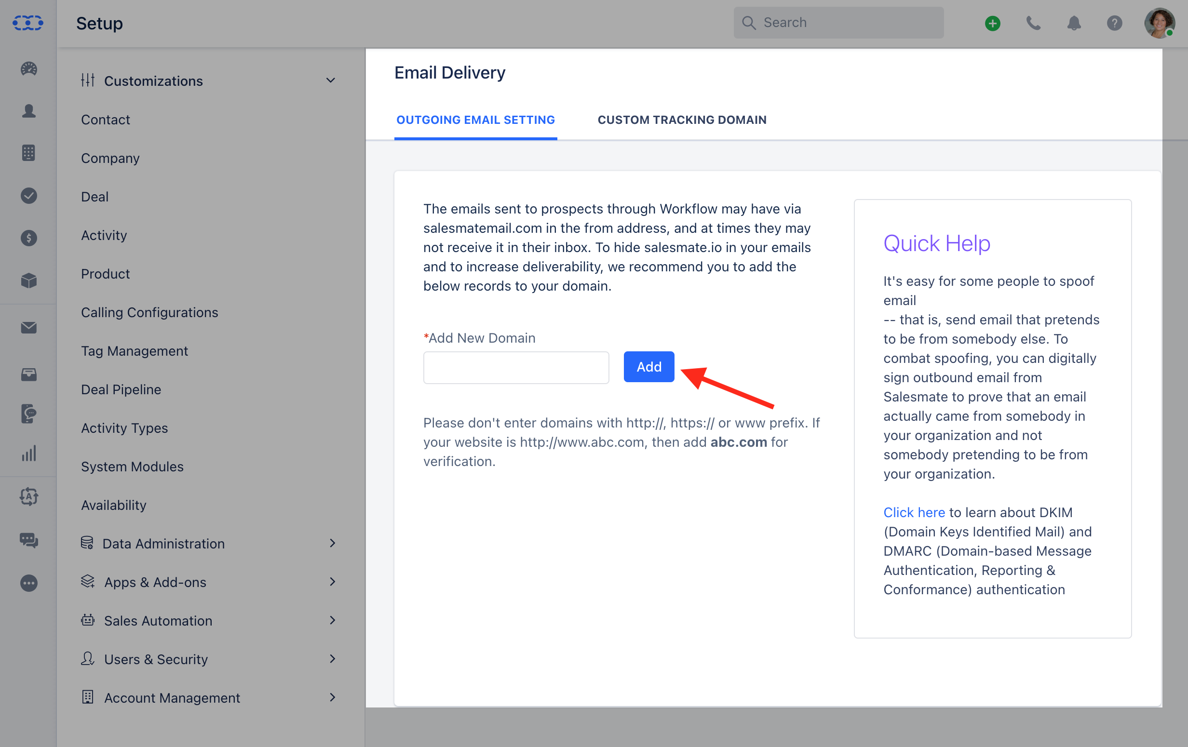Open the Company customization menu item

[110, 158]
